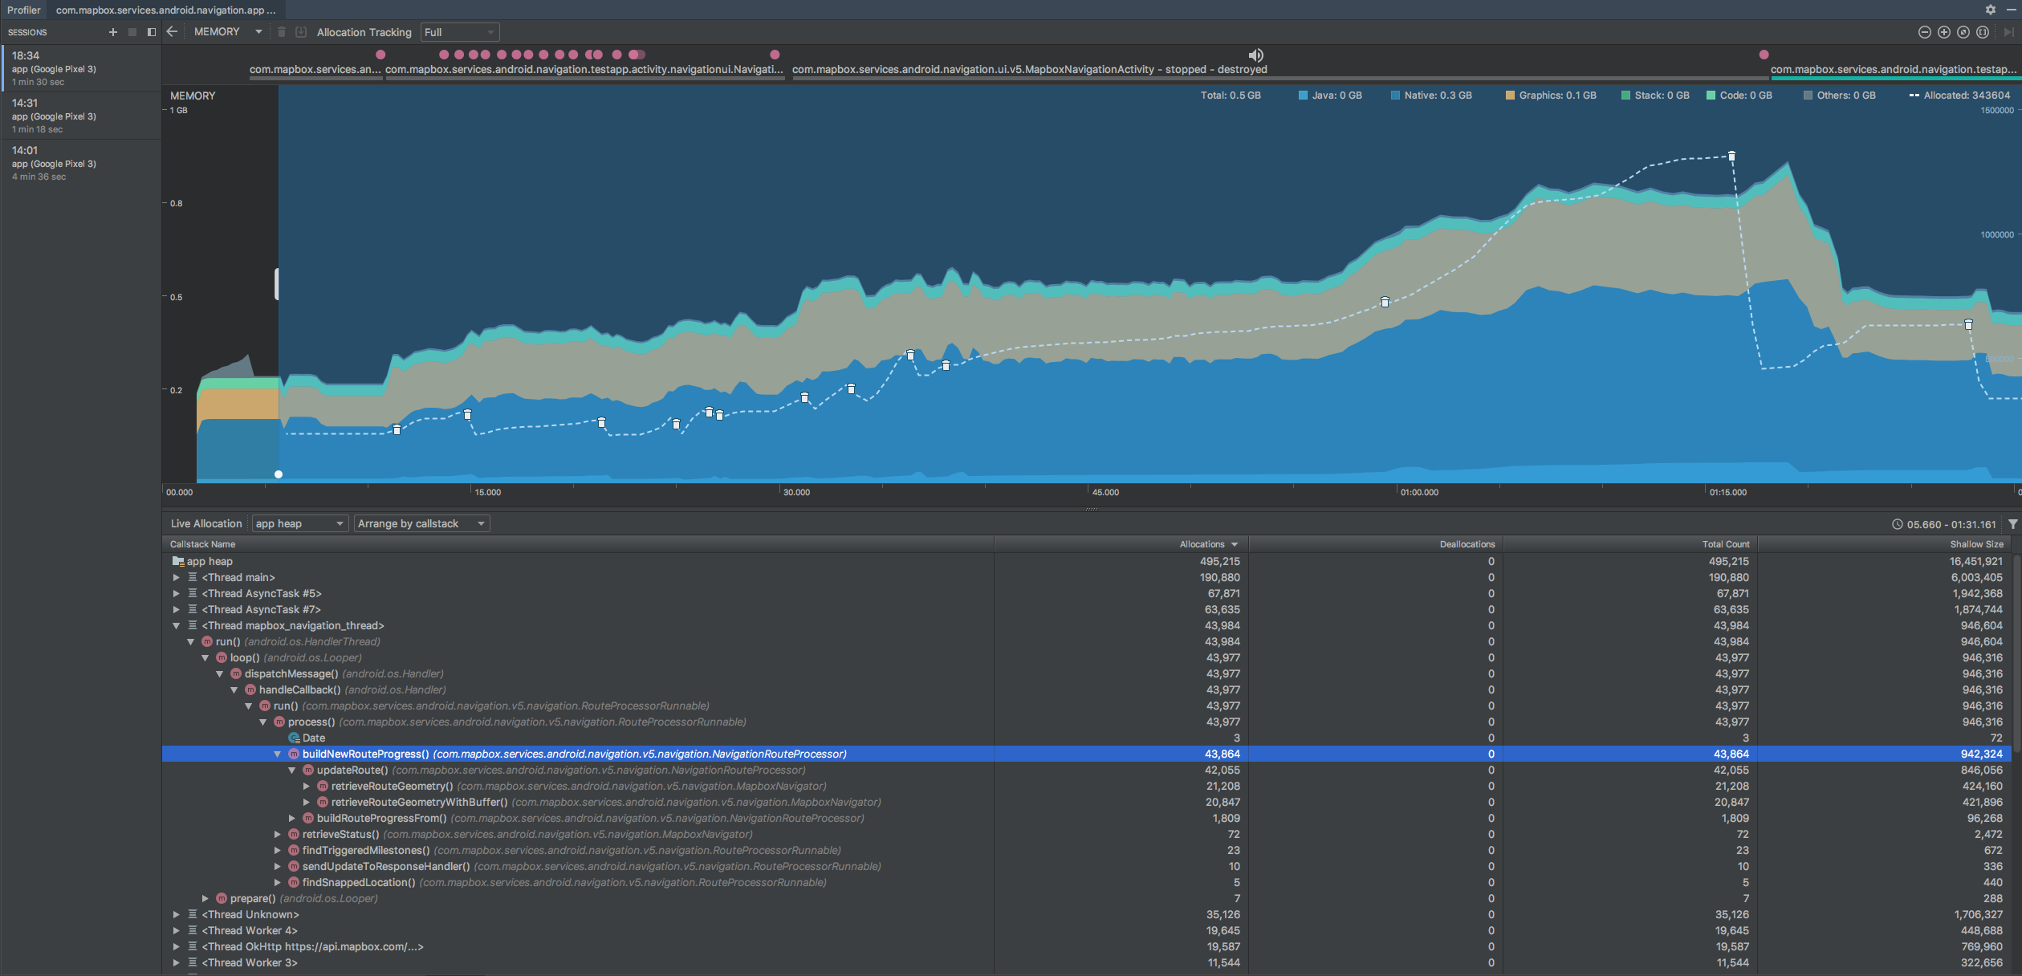Collapse the mapbox_navigation_thread node

[x=176, y=625]
